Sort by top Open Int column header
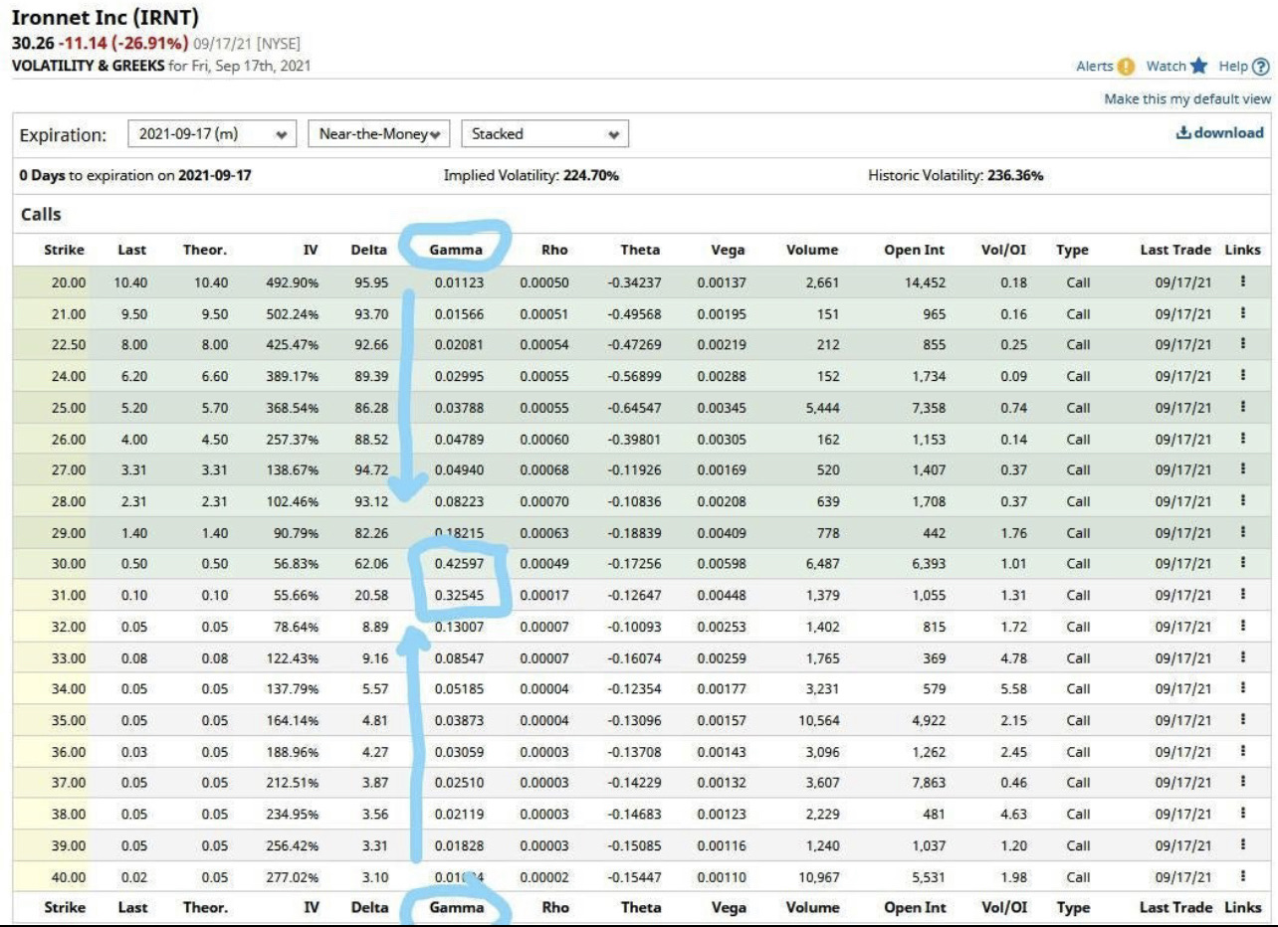This screenshot has width=1278, height=927. tap(914, 251)
